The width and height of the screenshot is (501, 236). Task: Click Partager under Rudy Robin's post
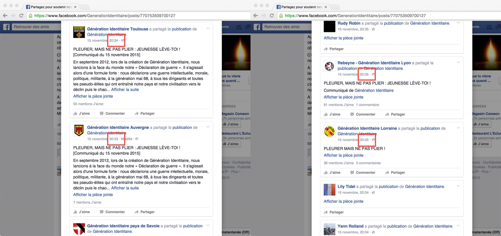coord(333,49)
